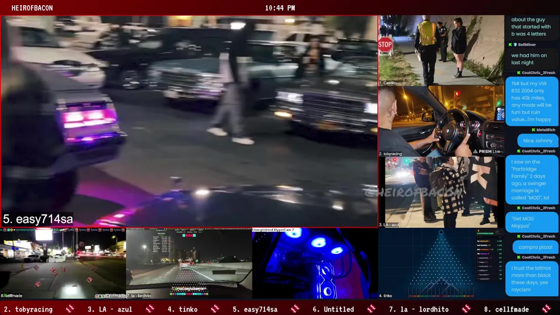The width and height of the screenshot is (560, 315).
Task: Click '7. la - lordhito' in the ticker
Action: (x=419, y=309)
